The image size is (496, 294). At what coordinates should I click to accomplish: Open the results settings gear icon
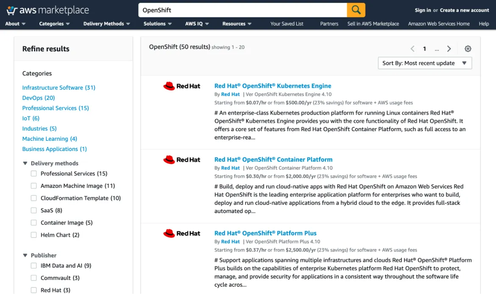(468, 48)
